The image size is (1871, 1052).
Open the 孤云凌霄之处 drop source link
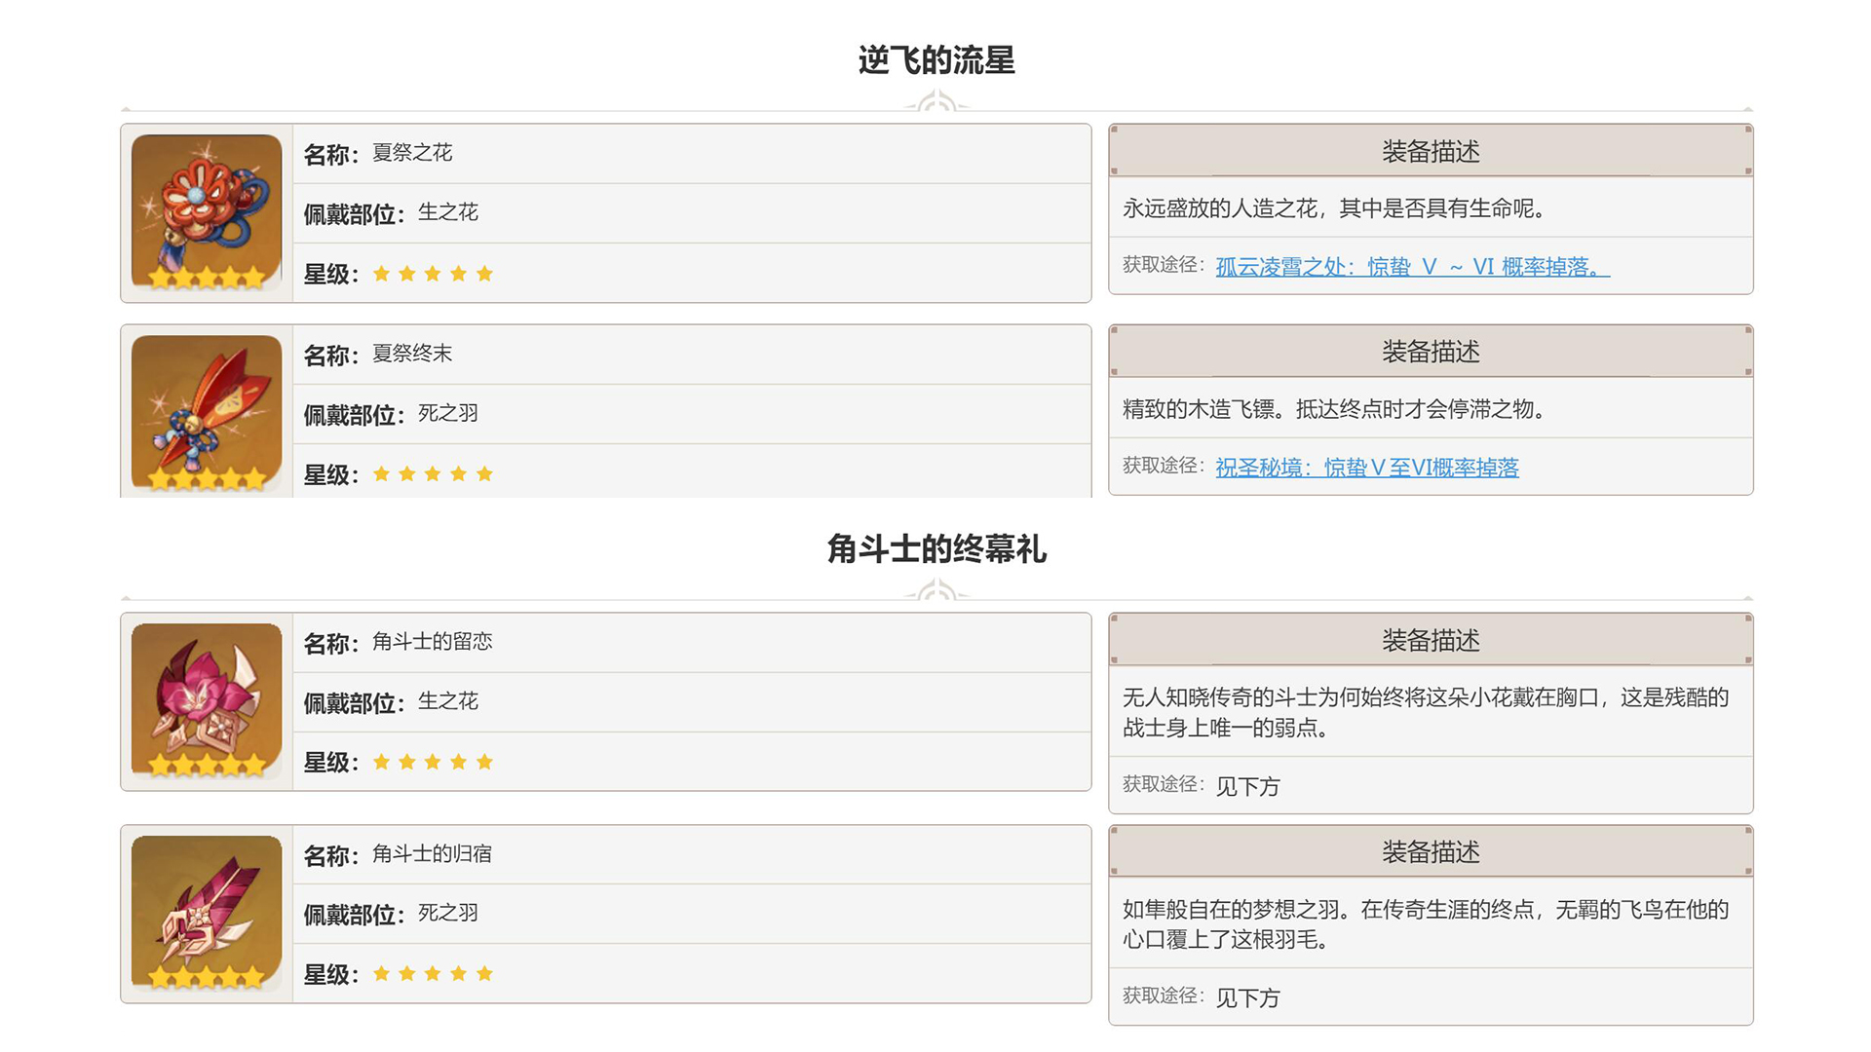[x=1412, y=267]
